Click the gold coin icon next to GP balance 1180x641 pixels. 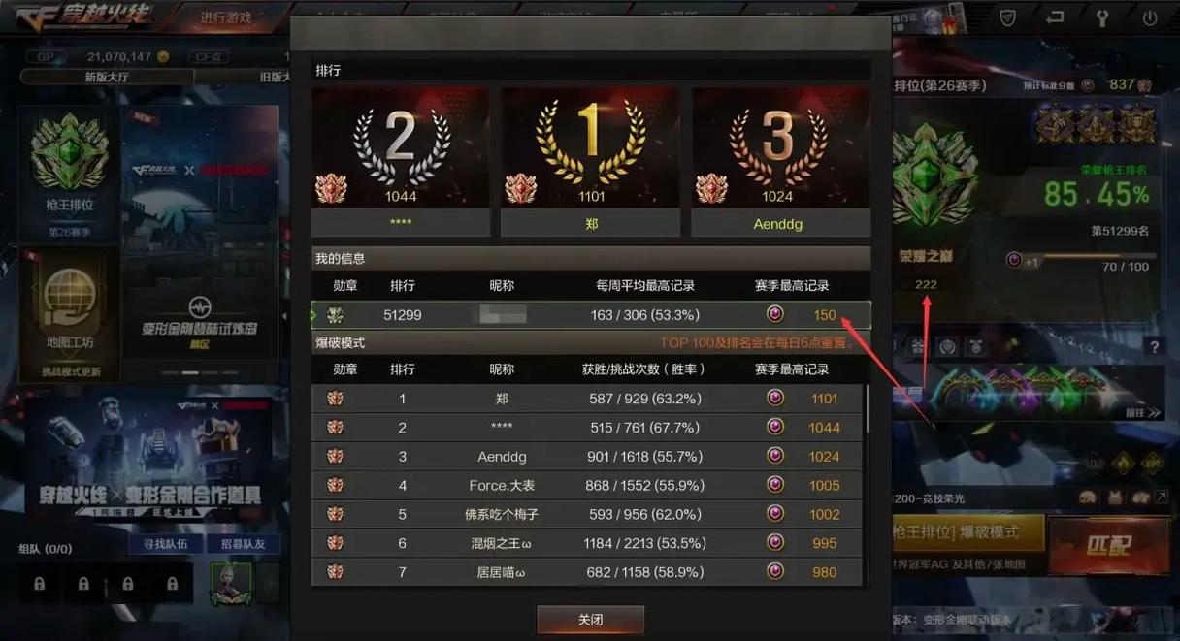163,57
